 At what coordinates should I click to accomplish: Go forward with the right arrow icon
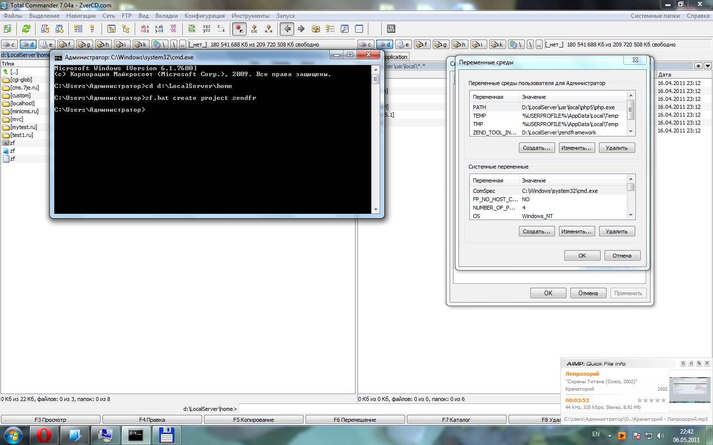301,29
